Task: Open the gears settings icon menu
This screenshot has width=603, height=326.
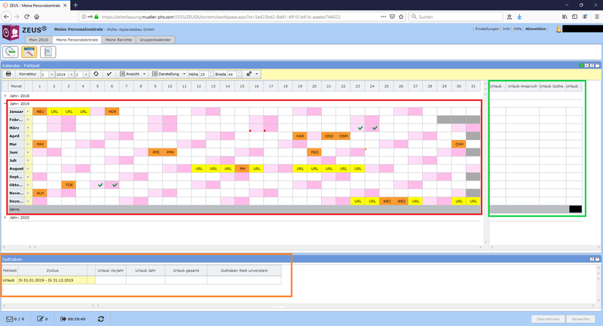Action: point(250,75)
